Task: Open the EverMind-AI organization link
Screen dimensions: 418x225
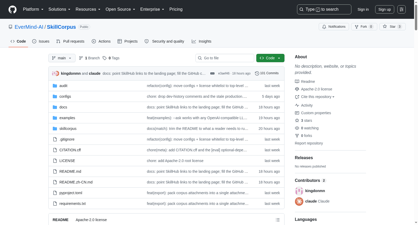Action: (29, 27)
